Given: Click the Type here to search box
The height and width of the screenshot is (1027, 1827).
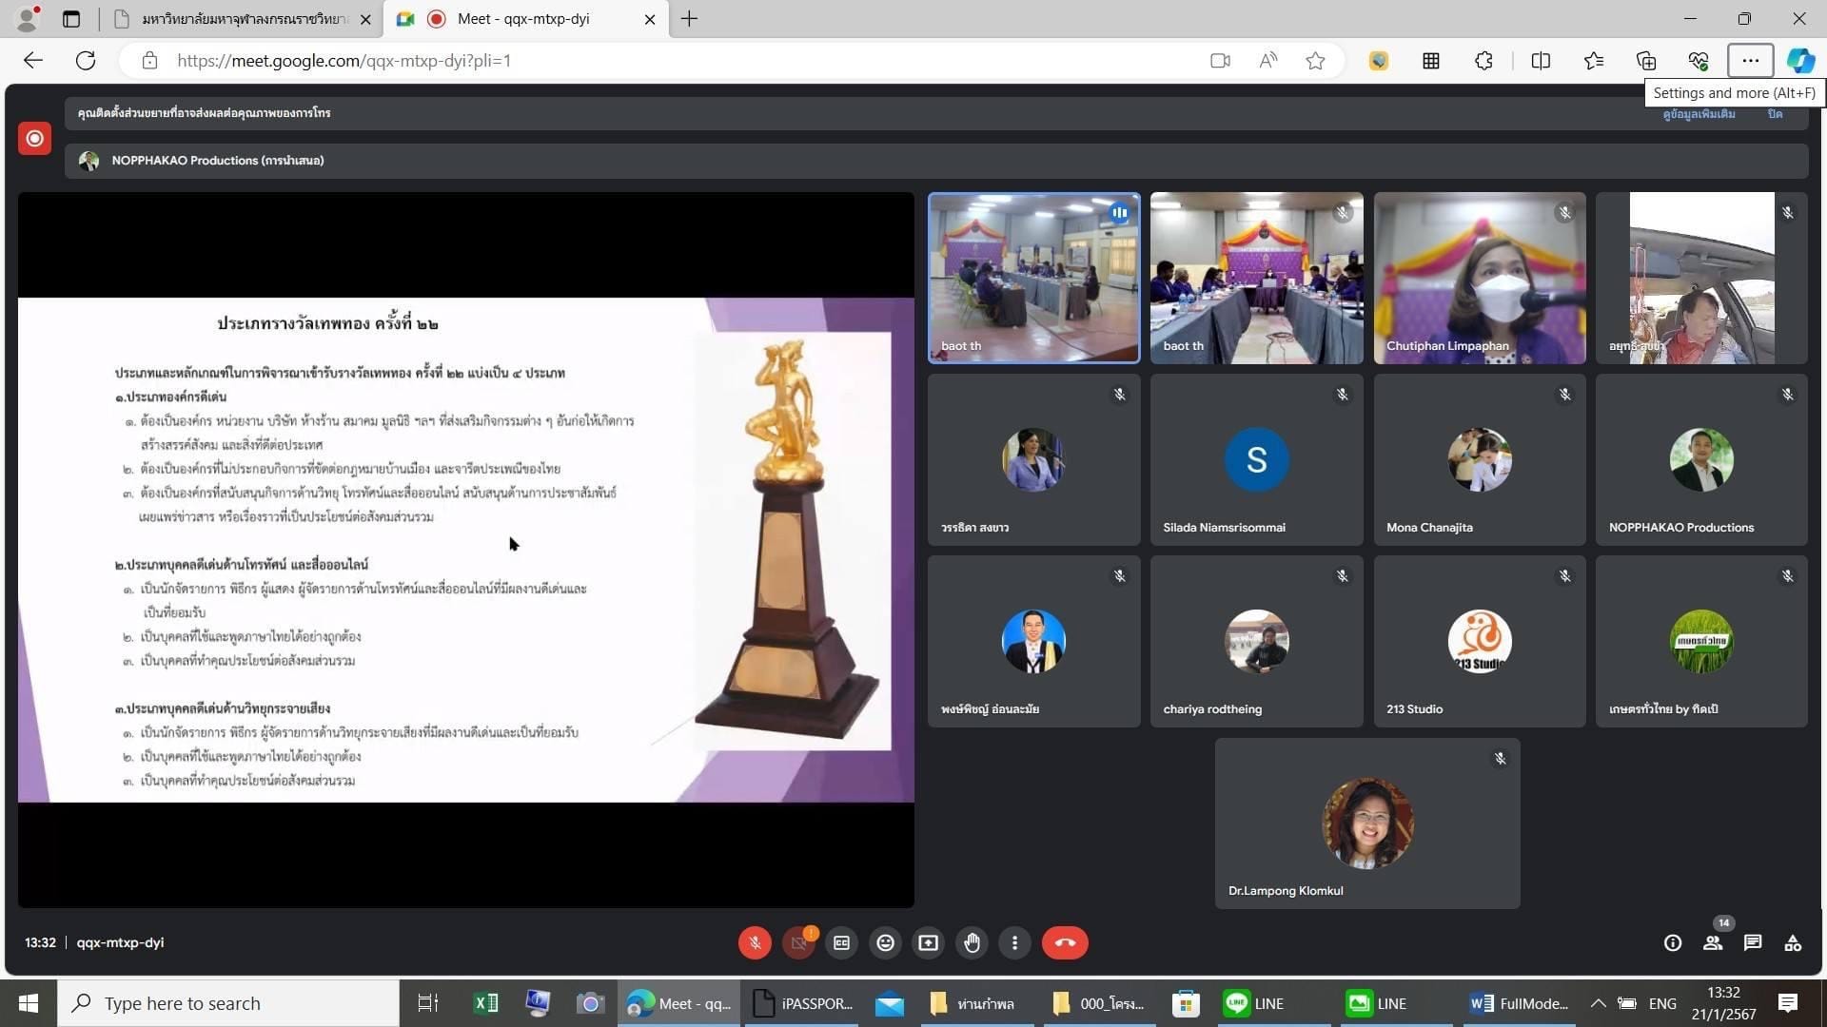Looking at the screenshot, I should [228, 1003].
